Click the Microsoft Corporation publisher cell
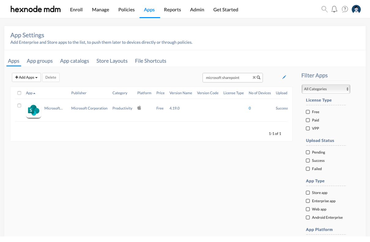The height and width of the screenshot is (242, 370). click(89, 108)
